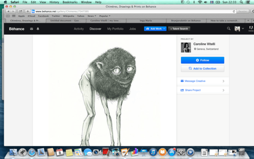Go to the Activity page
254x159 pixels.
pyautogui.click(x=79, y=29)
